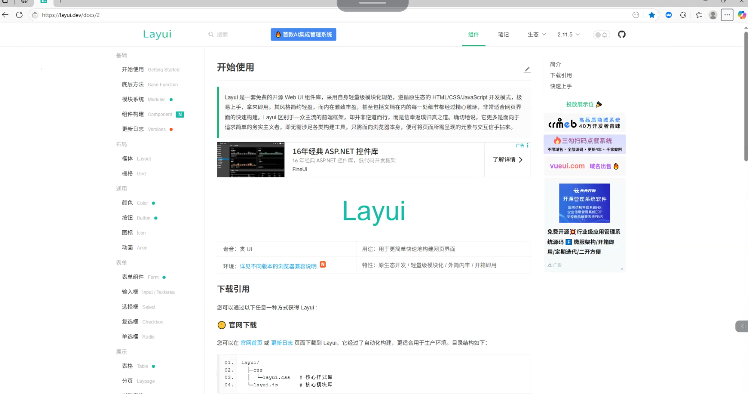
Task: Jump to 快速上手 in page outline
Action: (561, 86)
